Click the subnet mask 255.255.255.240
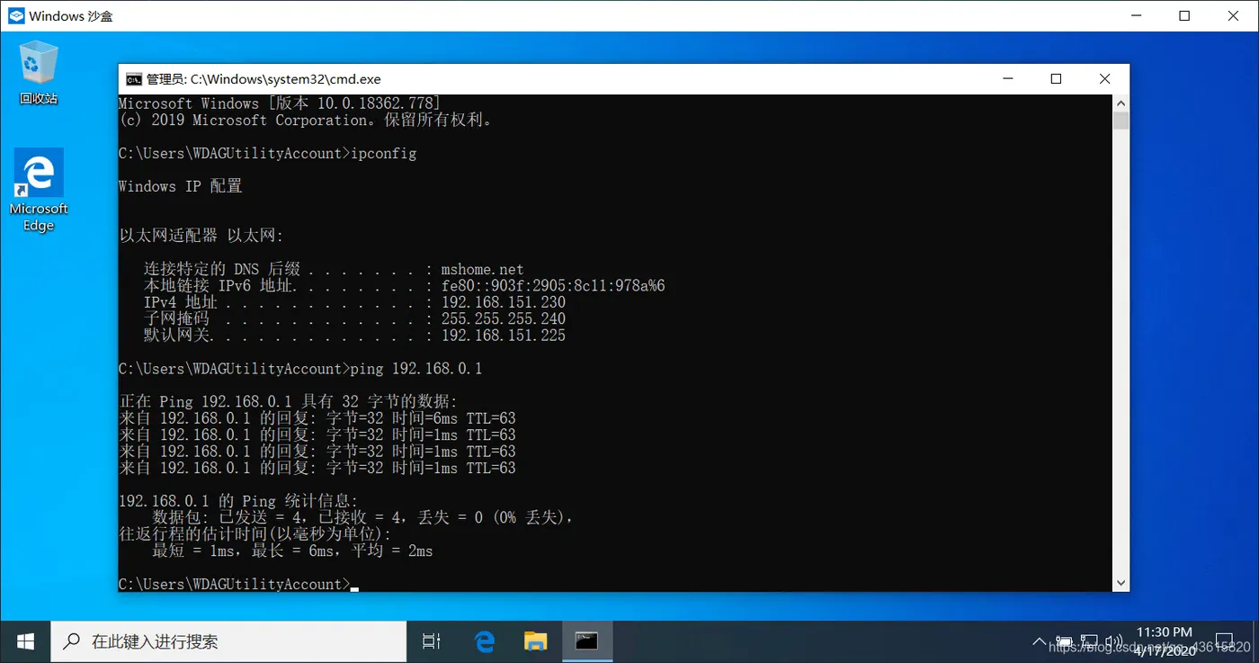The image size is (1259, 663). [503, 318]
